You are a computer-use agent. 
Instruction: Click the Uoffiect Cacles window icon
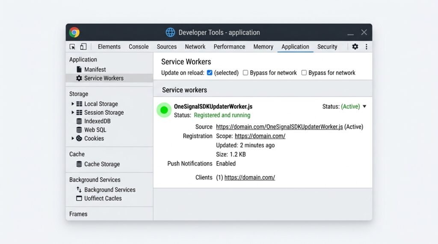click(x=79, y=198)
